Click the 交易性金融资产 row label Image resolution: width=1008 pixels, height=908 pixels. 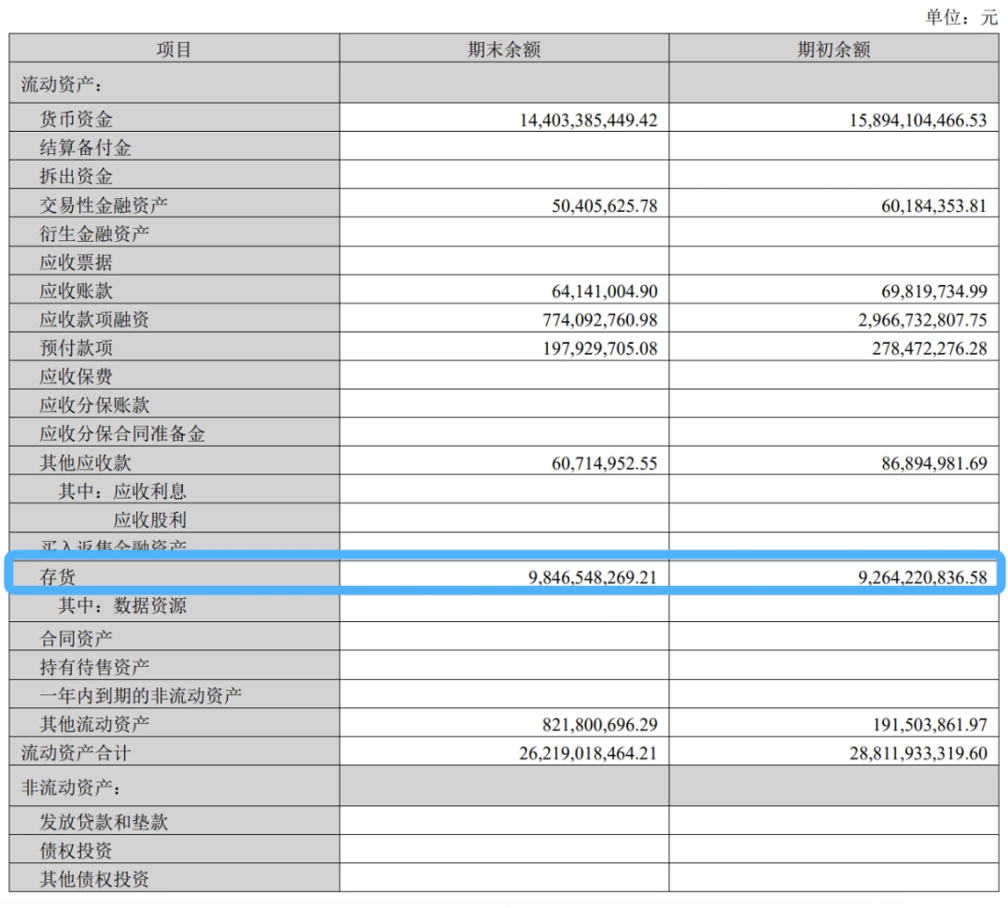[104, 206]
